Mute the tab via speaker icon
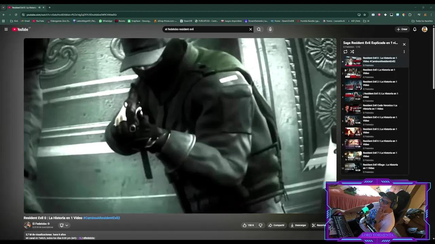The height and width of the screenshot is (244, 435). pos(39,7)
